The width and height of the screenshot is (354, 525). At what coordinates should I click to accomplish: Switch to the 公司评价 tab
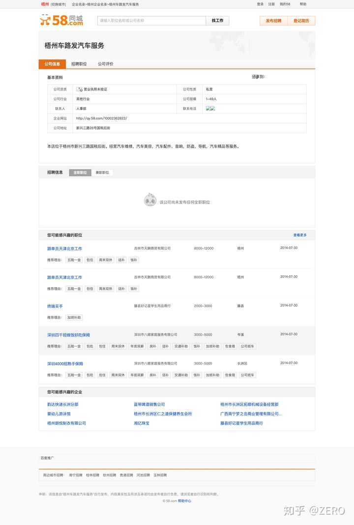[106, 64]
